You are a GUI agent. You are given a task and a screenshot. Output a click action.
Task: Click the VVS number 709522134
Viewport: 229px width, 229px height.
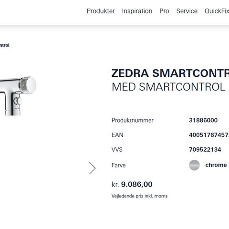click(x=205, y=150)
